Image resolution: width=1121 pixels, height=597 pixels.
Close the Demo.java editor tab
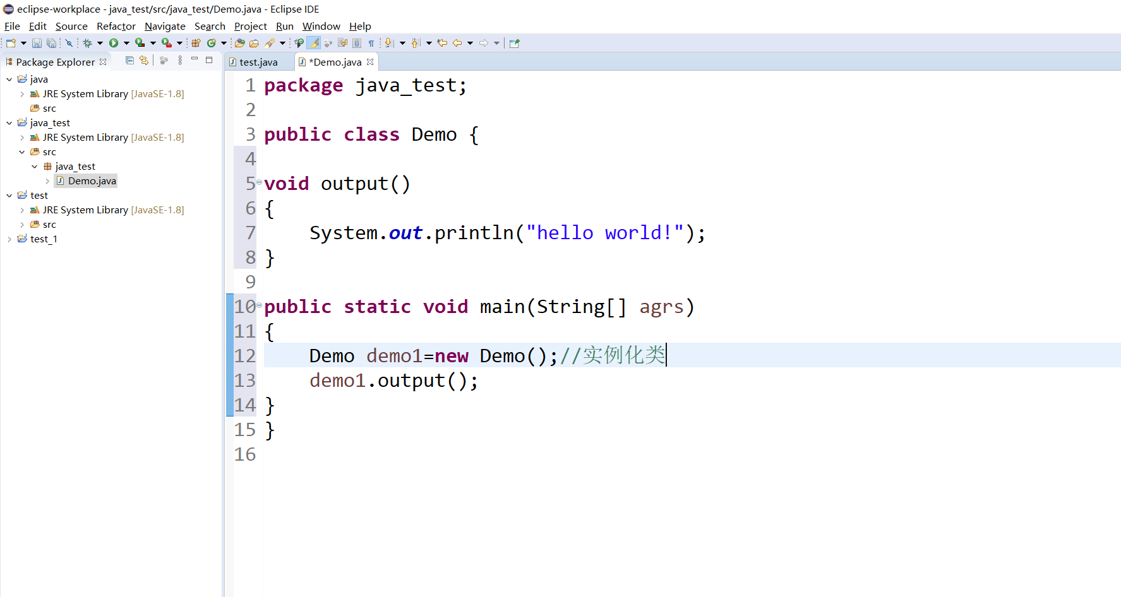click(370, 61)
